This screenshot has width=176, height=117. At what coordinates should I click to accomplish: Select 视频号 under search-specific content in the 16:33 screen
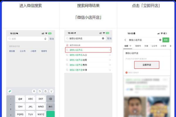(44, 51)
